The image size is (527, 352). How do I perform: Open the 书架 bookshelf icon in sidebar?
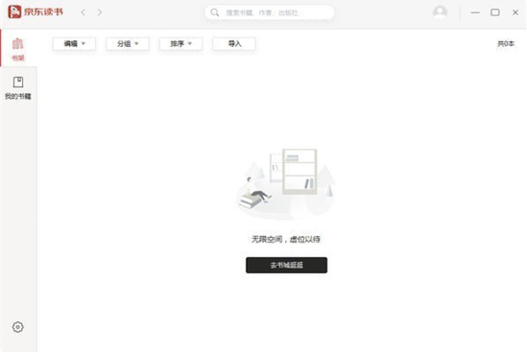click(18, 48)
